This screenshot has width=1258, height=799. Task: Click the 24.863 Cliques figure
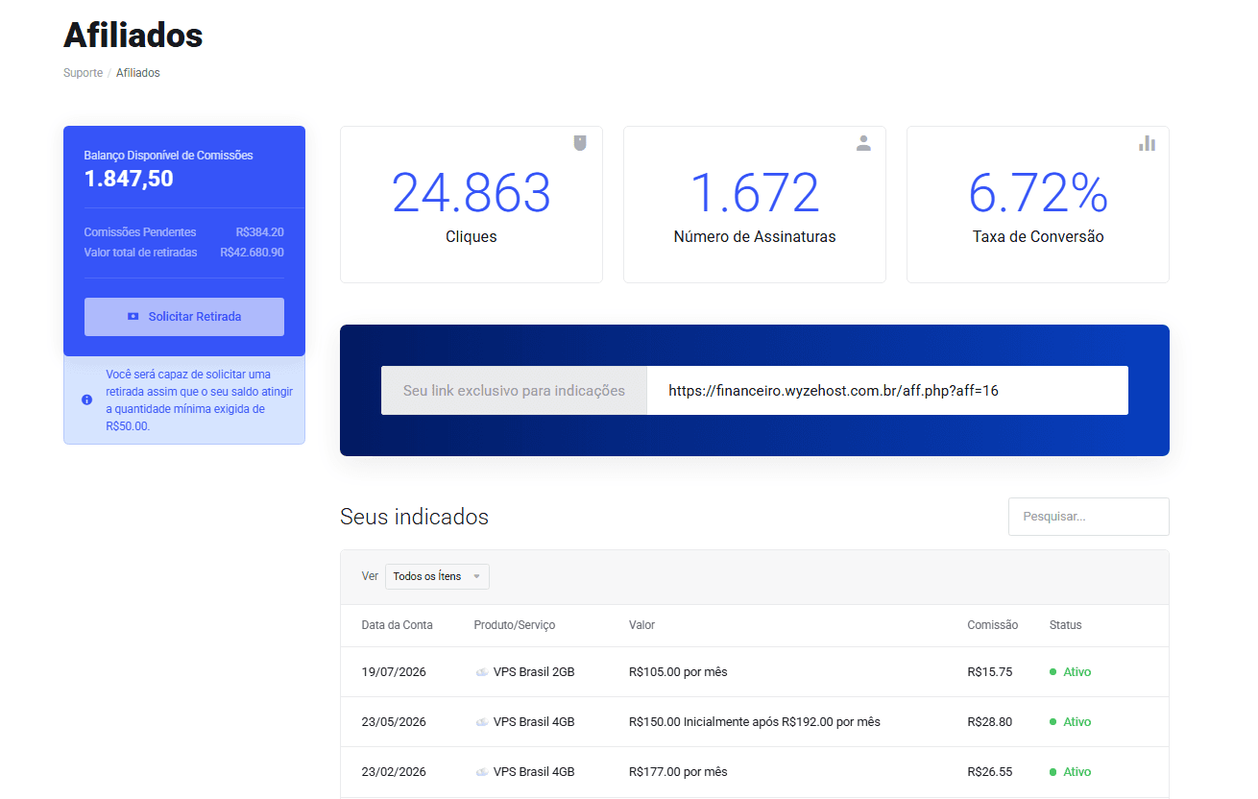click(472, 193)
